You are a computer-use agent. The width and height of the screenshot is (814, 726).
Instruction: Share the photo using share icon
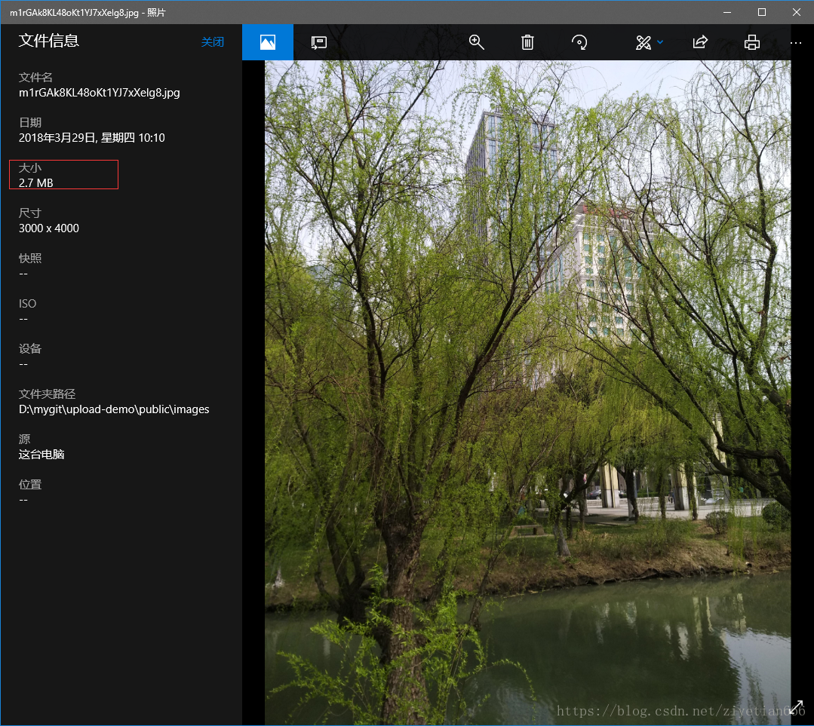tap(700, 42)
